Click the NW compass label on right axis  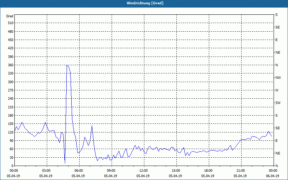coord(278,78)
